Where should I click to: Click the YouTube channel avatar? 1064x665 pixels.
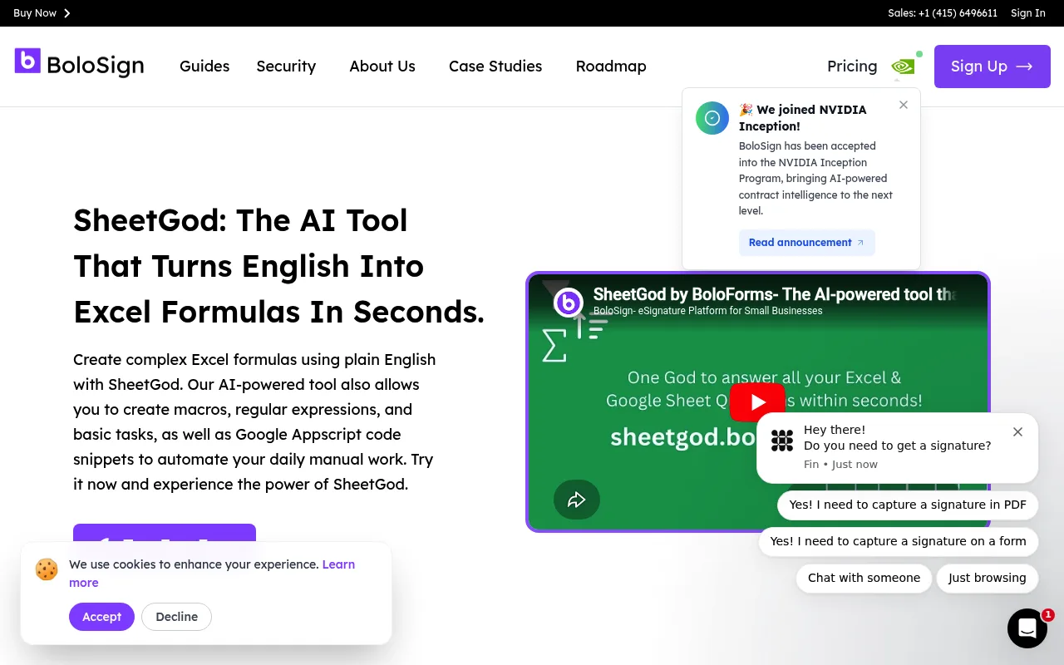tap(569, 303)
